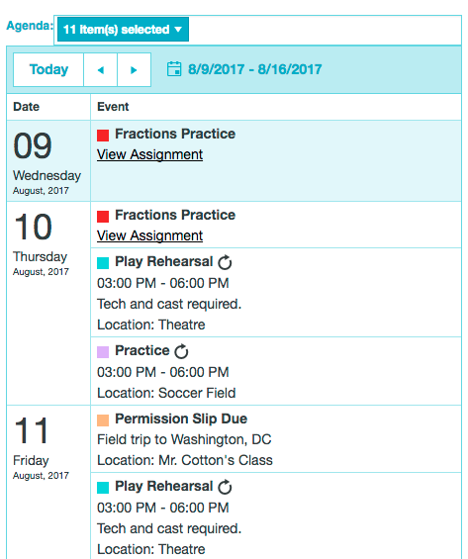Click dropdown arrow on agenda selector
The image size is (468, 559).
coord(178,30)
